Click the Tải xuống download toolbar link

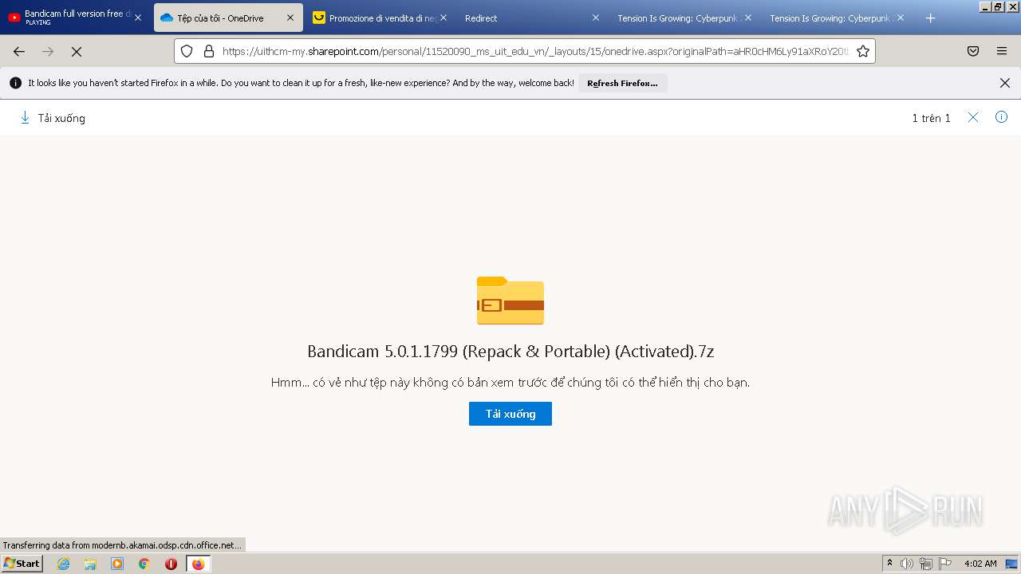tap(61, 118)
